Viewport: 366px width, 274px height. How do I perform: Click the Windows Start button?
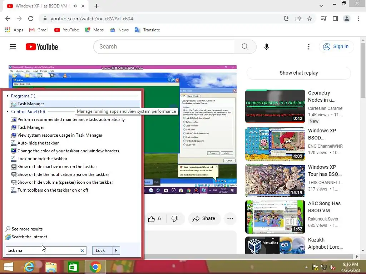click(9, 267)
